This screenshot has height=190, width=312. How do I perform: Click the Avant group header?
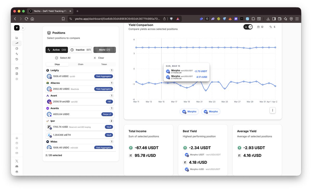click(x=80, y=96)
